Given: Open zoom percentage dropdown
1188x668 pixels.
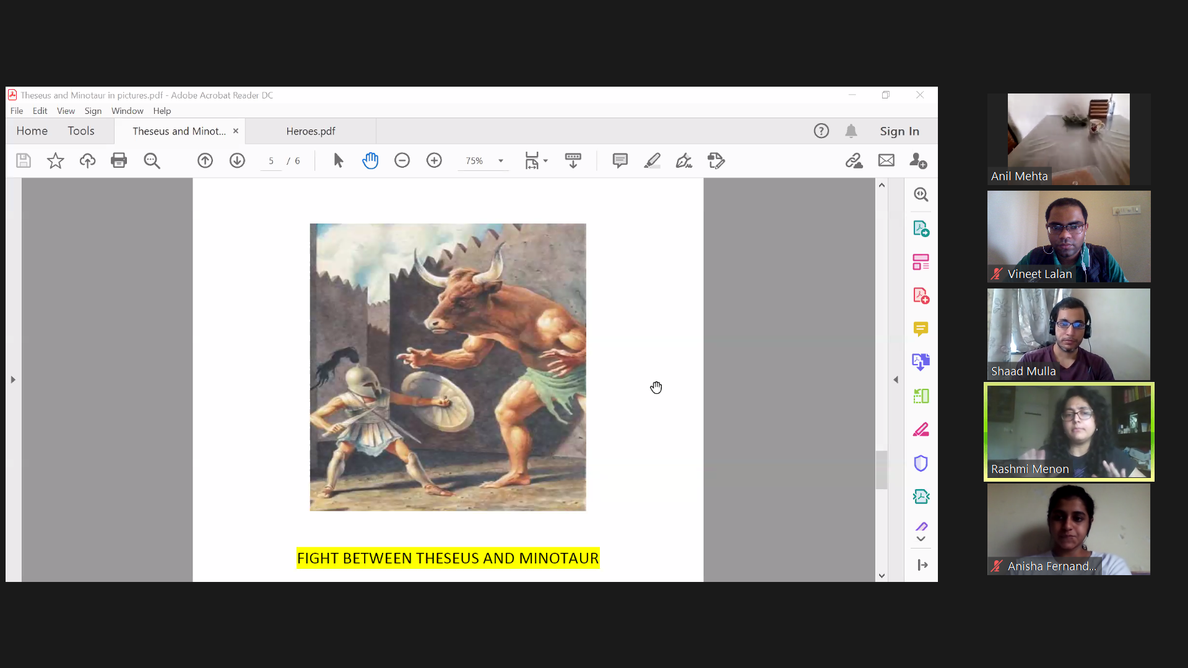Looking at the screenshot, I should click(x=501, y=161).
